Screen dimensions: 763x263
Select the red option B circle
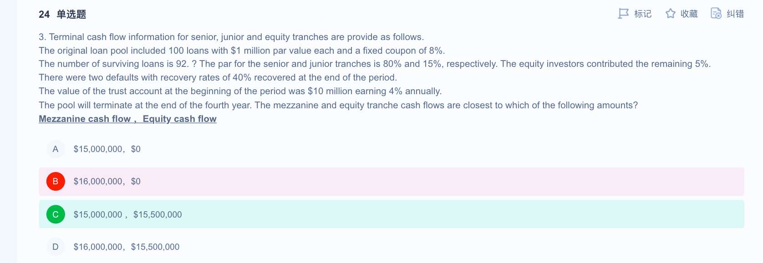click(56, 182)
